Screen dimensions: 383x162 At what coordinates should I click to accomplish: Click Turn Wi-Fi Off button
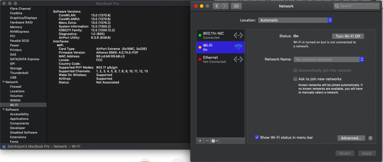pyautogui.click(x=348, y=36)
